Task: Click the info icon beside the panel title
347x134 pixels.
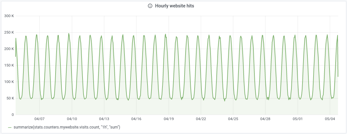Action: [150, 6]
